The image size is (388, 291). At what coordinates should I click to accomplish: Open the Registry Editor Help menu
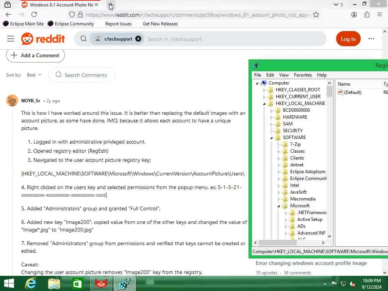point(322,75)
